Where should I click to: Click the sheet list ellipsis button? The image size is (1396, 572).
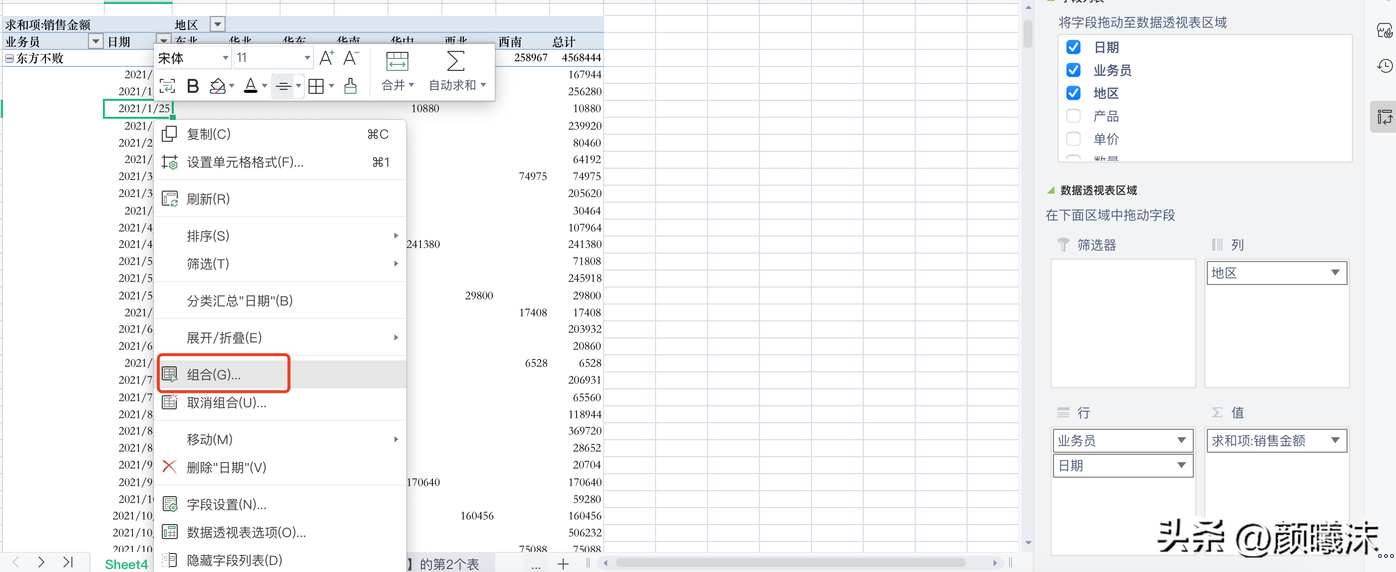pyautogui.click(x=535, y=566)
